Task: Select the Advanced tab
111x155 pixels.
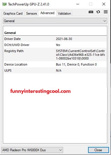Action: pos(47,13)
